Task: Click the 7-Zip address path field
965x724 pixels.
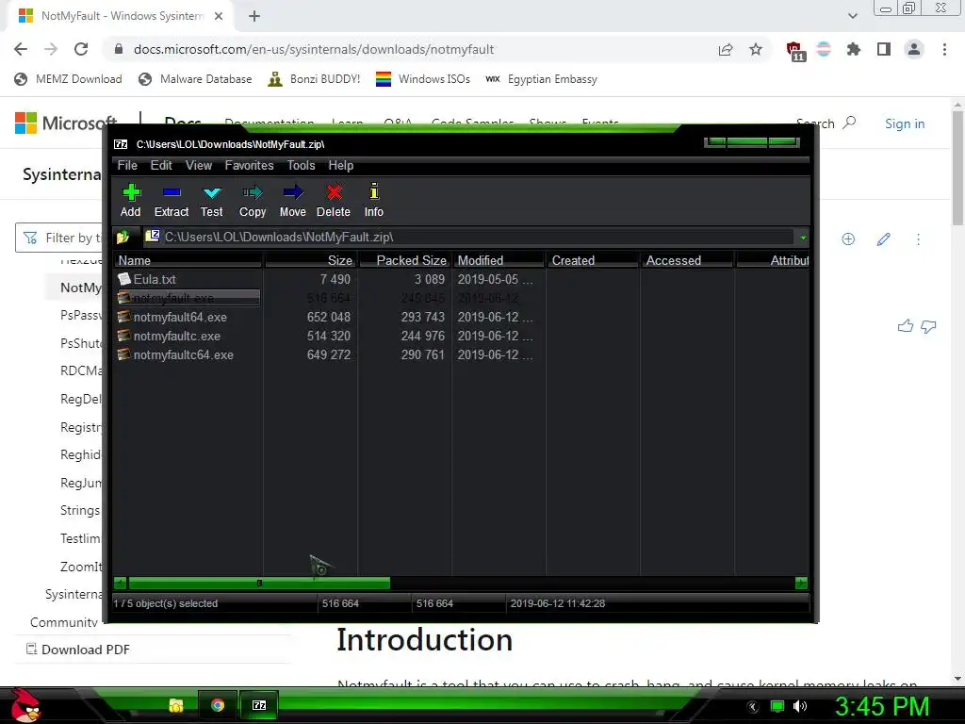Action: (469, 237)
